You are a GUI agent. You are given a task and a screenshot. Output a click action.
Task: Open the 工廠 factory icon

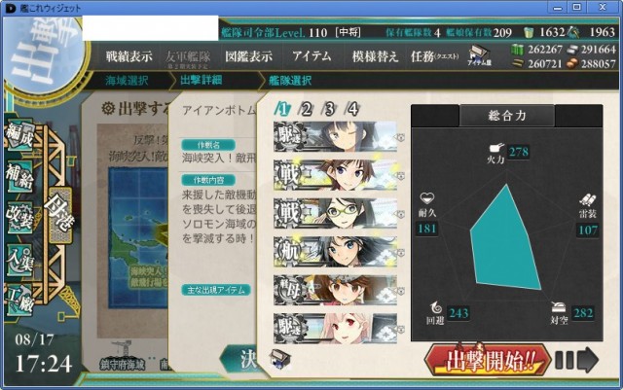pyautogui.click(x=19, y=301)
